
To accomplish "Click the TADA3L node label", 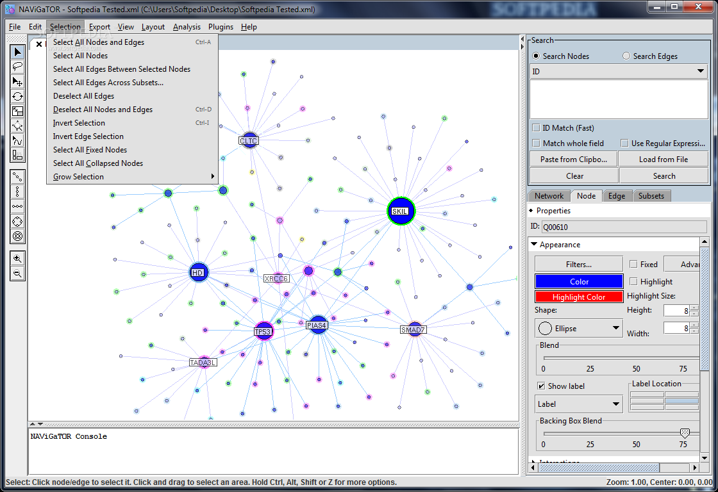I will click(203, 363).
